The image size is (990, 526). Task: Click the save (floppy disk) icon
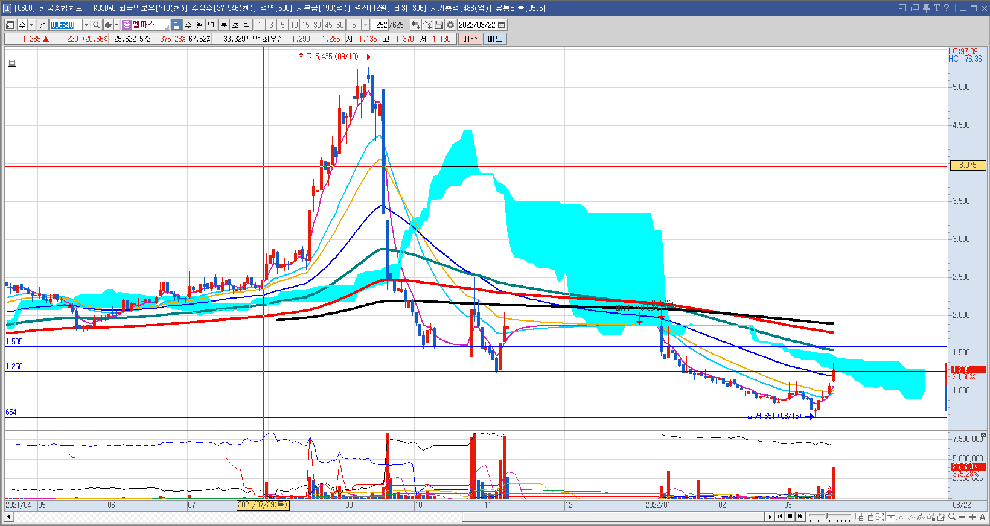coord(439,25)
